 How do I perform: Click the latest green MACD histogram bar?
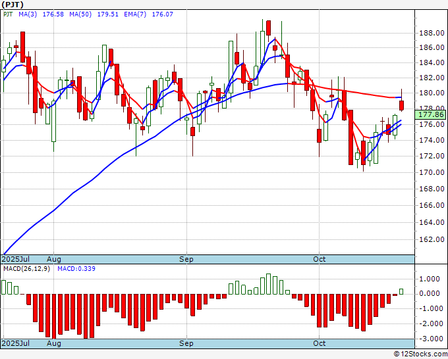pos(401,291)
